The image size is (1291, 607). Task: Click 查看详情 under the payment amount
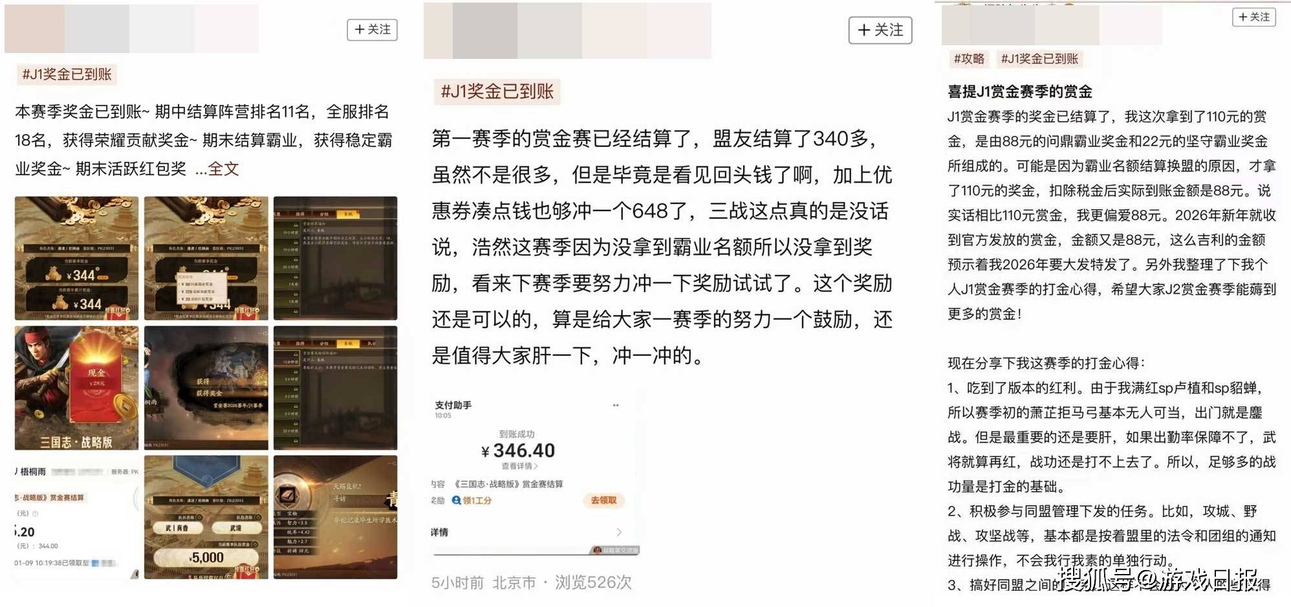(519, 466)
